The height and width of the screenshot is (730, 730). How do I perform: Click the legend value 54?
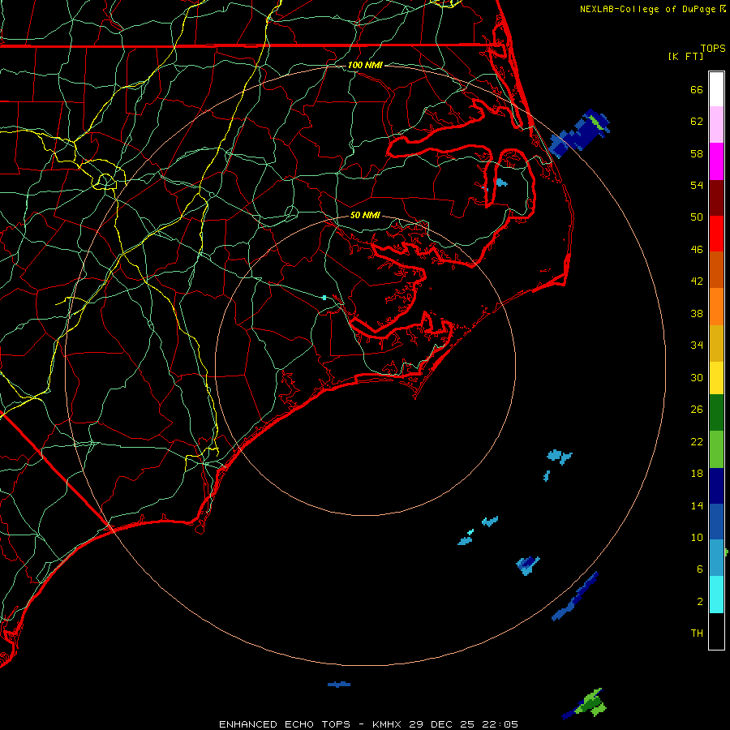(x=697, y=185)
